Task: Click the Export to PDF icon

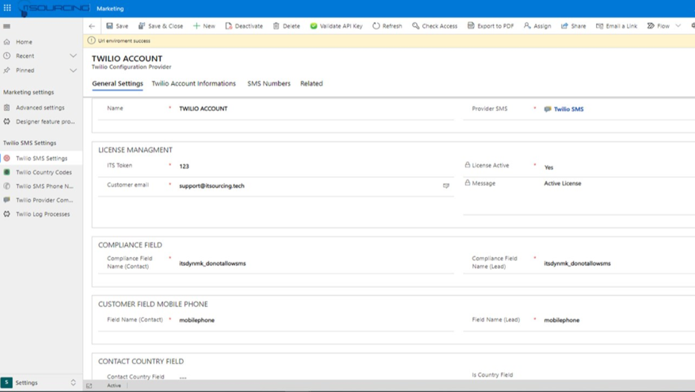Action: (x=471, y=26)
